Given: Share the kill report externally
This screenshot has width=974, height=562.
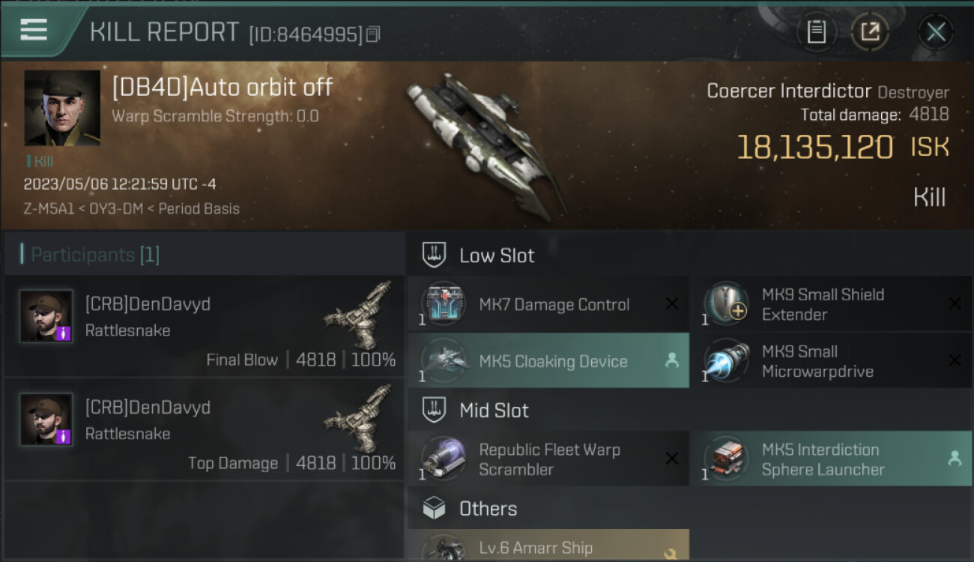Looking at the screenshot, I should click(x=870, y=31).
